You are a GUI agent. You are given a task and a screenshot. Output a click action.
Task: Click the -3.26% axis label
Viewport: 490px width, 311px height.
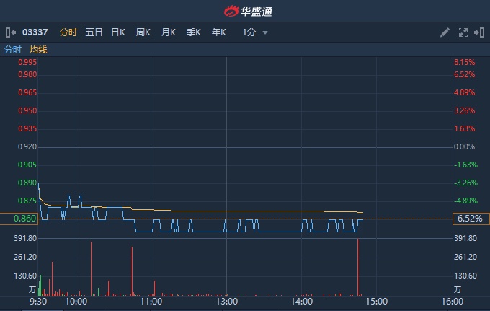click(465, 183)
